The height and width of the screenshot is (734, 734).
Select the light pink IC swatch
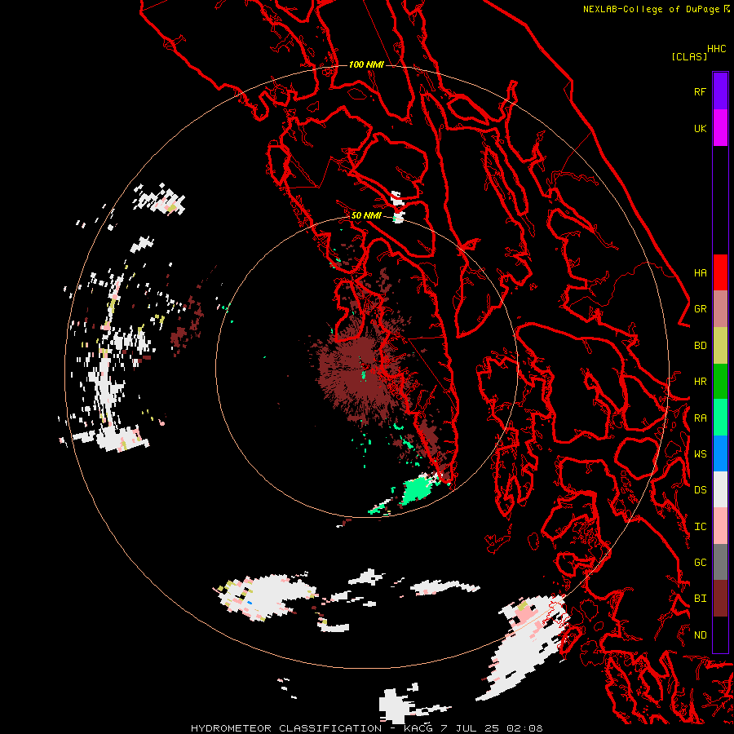click(720, 526)
